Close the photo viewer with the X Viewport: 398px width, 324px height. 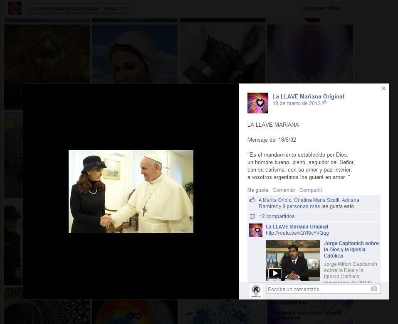coord(383,88)
